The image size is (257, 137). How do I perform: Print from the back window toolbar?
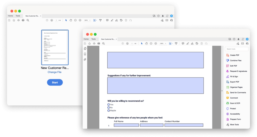coord(23,20)
